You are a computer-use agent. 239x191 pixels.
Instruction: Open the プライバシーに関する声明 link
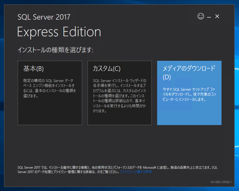[x=135, y=172]
